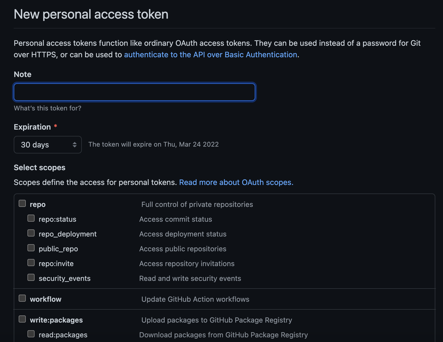The image size is (443, 342).
Task: Follow the Read more about OAuth scopes link
Action: pos(236,182)
